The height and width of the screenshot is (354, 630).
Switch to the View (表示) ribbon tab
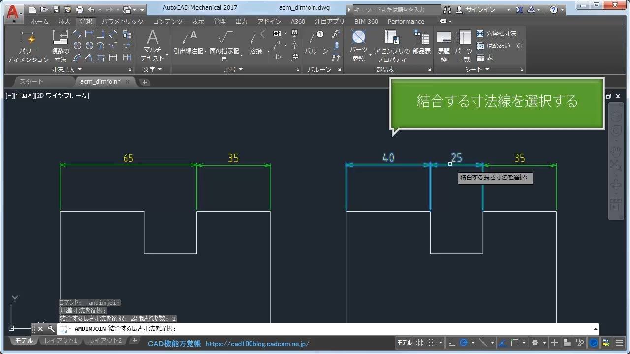coord(198,22)
